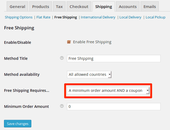This screenshot has width=170, height=130.
Task: Click the Minimum Order Amount help icon
Action: [62, 106]
